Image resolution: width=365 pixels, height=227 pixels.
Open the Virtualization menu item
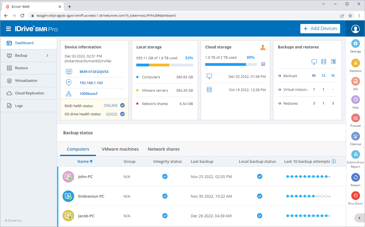pyautogui.click(x=28, y=81)
